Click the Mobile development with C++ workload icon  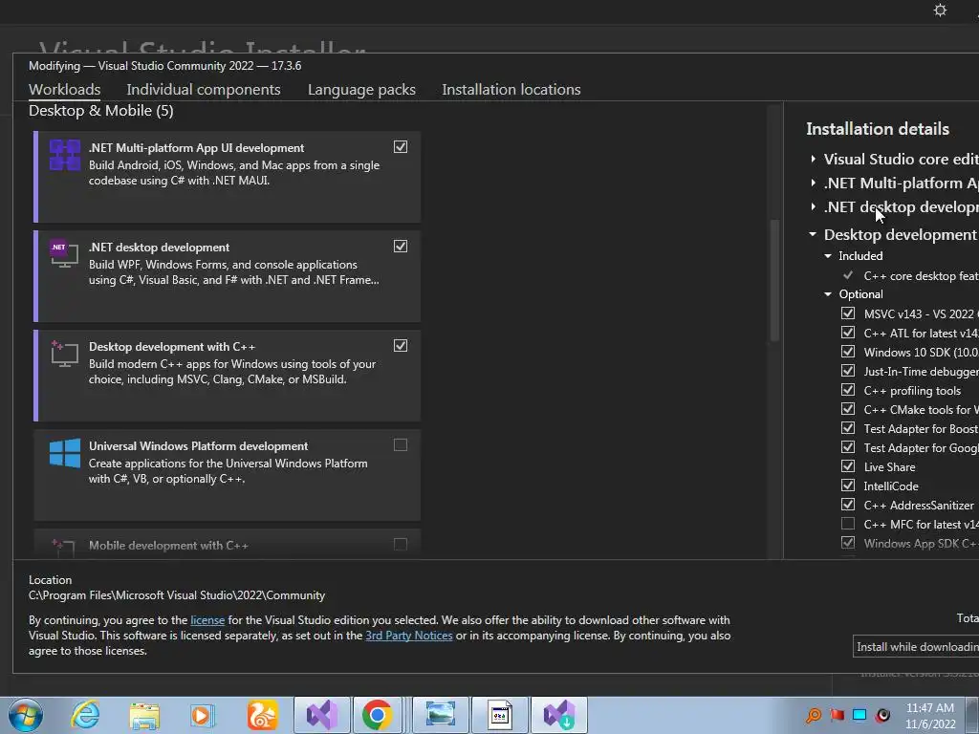(64, 548)
